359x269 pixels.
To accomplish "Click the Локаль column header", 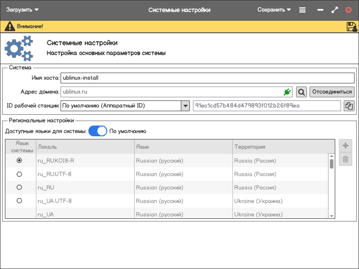I will [85, 147].
